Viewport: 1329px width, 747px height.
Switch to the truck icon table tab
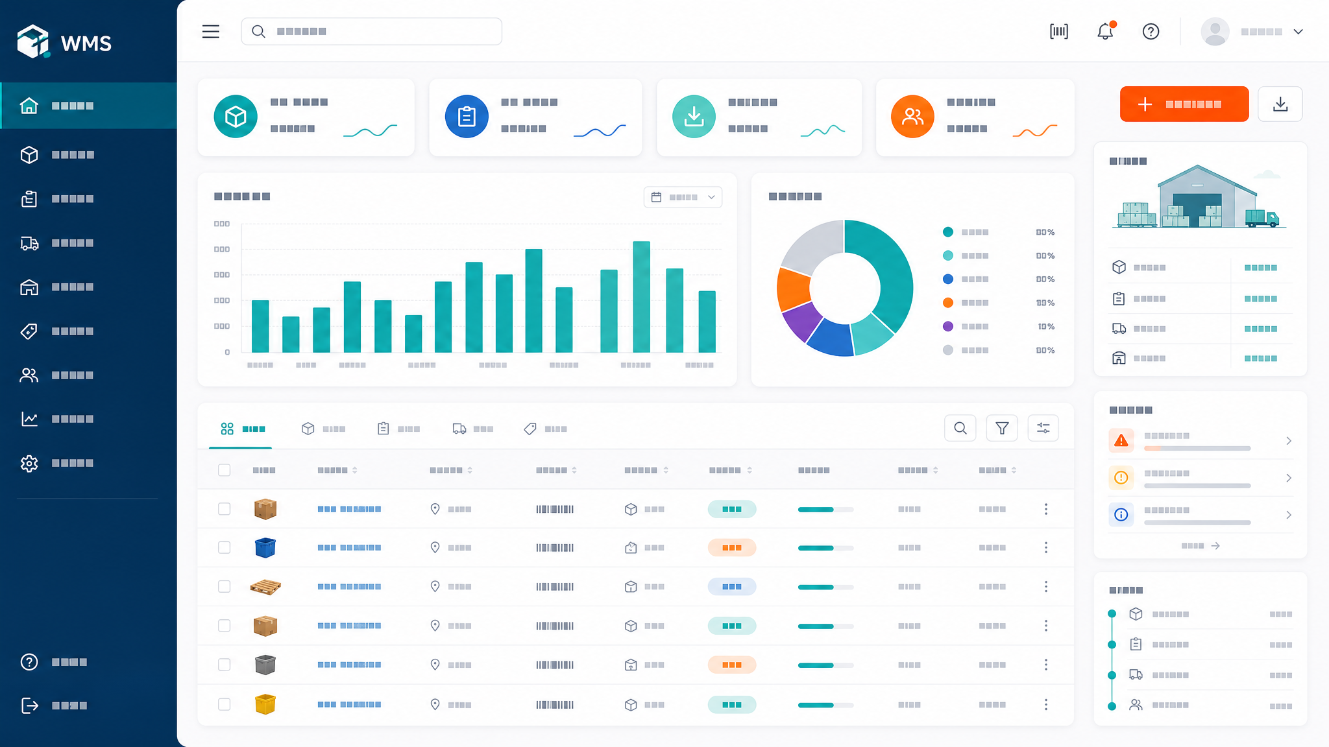tap(473, 429)
